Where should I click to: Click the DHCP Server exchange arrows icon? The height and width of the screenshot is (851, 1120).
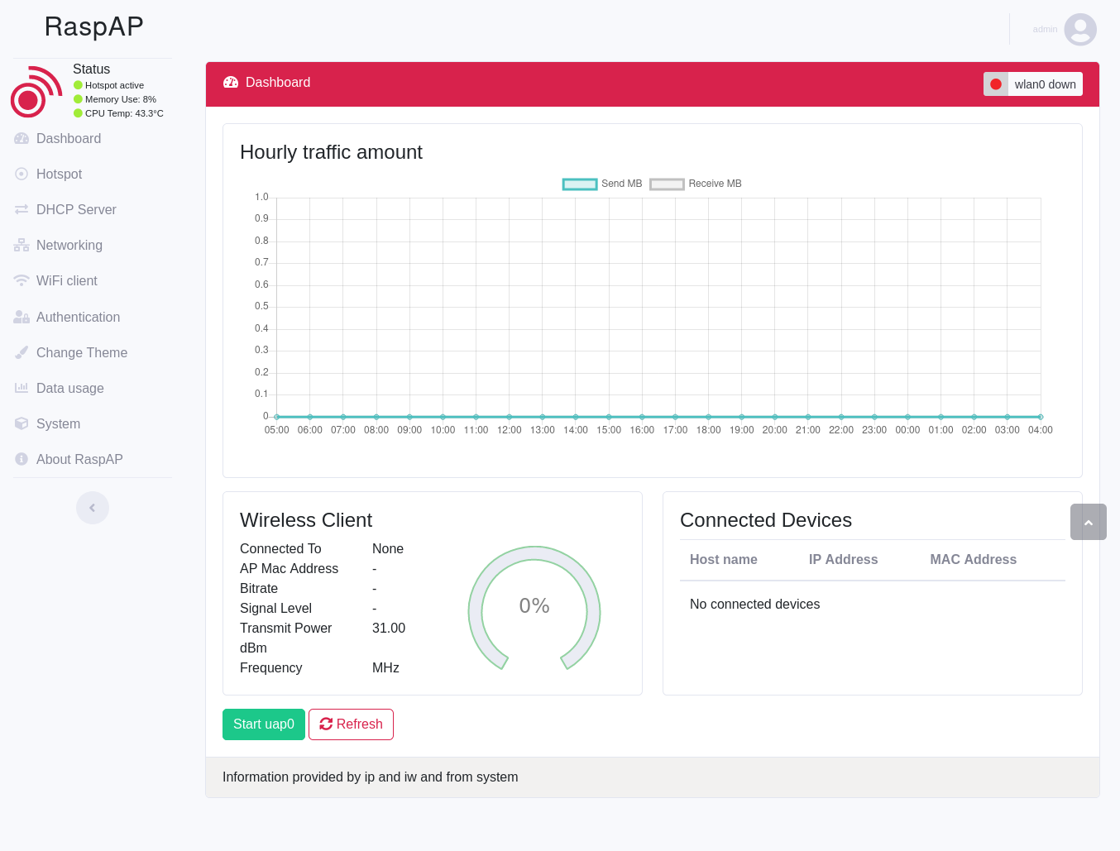coord(22,210)
